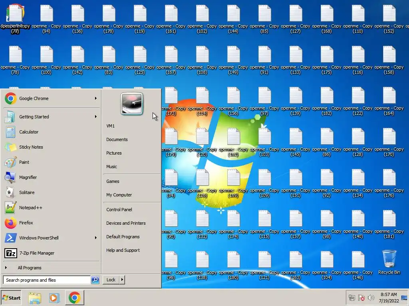Image resolution: width=409 pixels, height=306 pixels.
Task: Open Windows PowerShell from Start menu
Action: coord(52,238)
